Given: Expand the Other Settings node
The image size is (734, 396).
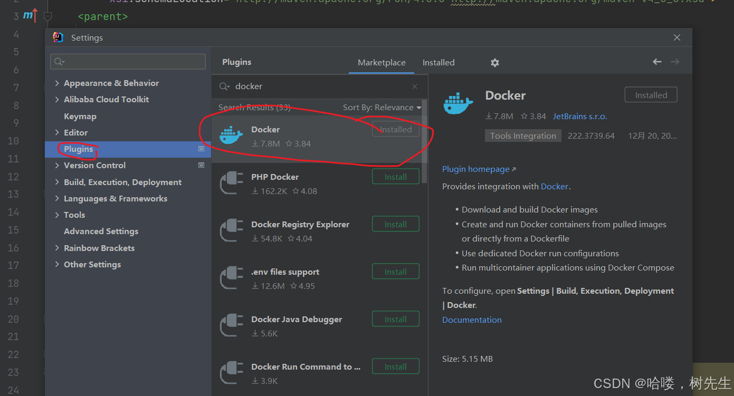Looking at the screenshot, I should pyautogui.click(x=57, y=265).
